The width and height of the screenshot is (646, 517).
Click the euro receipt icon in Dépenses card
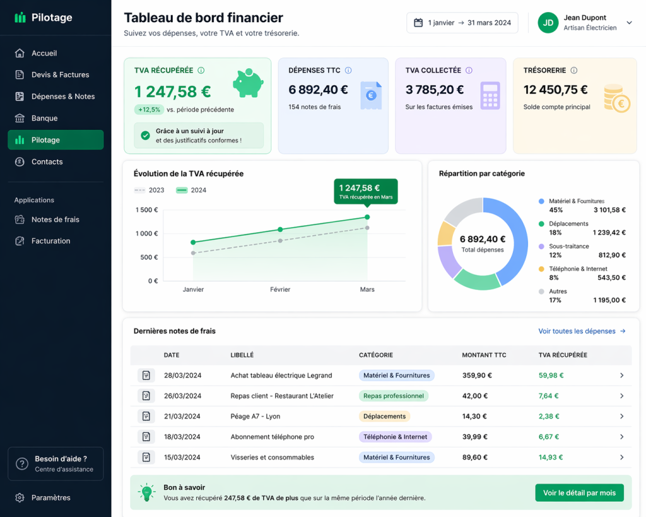point(371,96)
